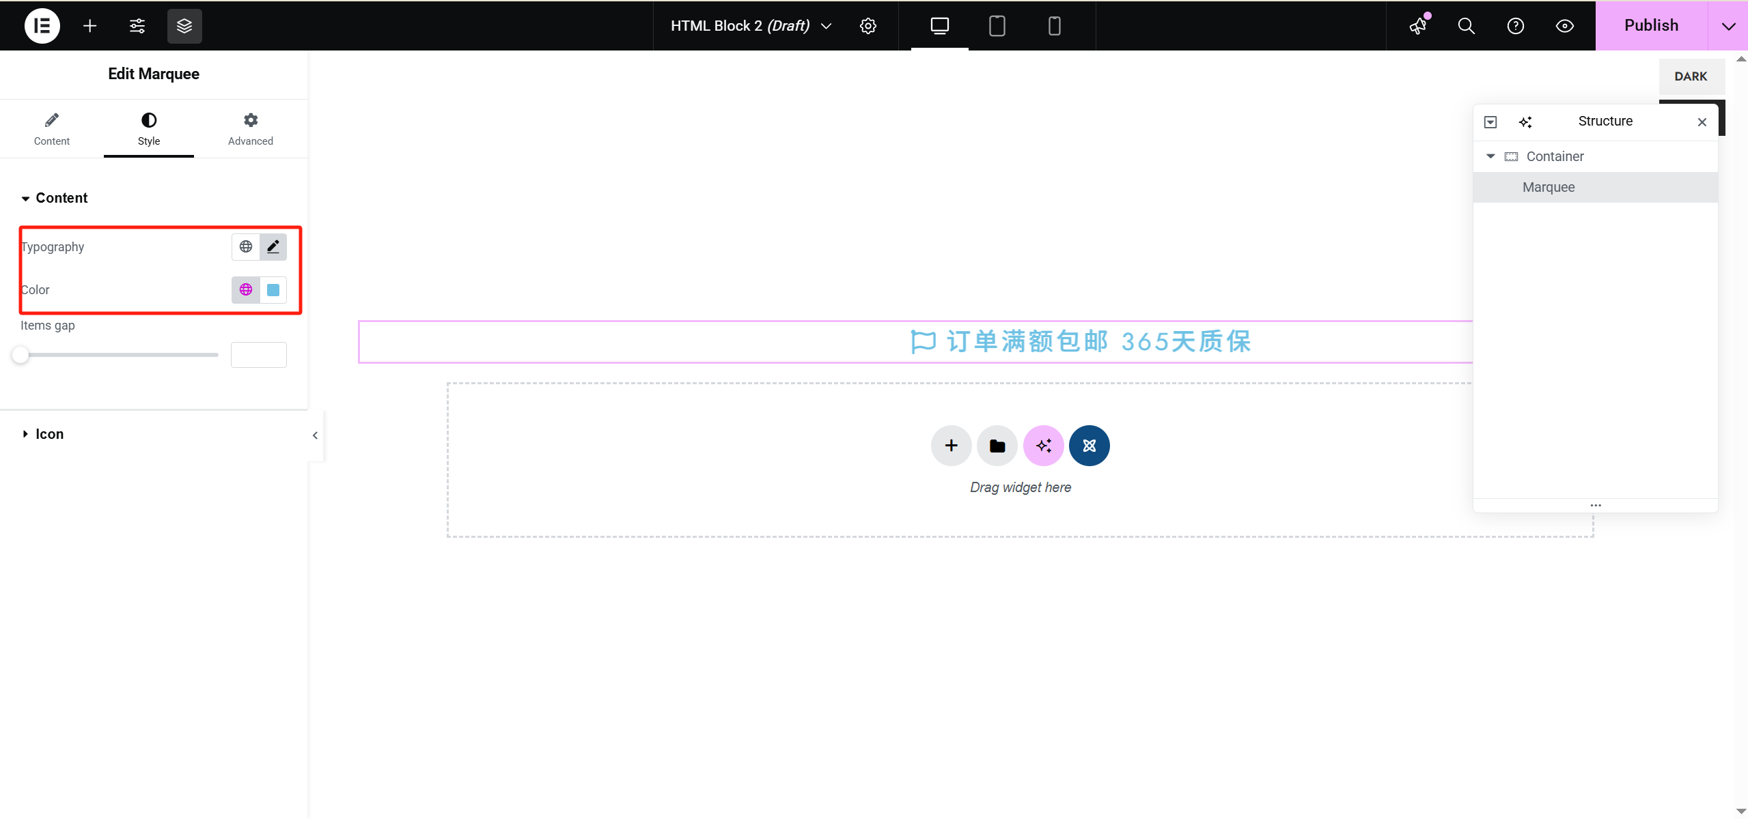
Task: Switch to the Advanced tab
Action: pos(250,128)
